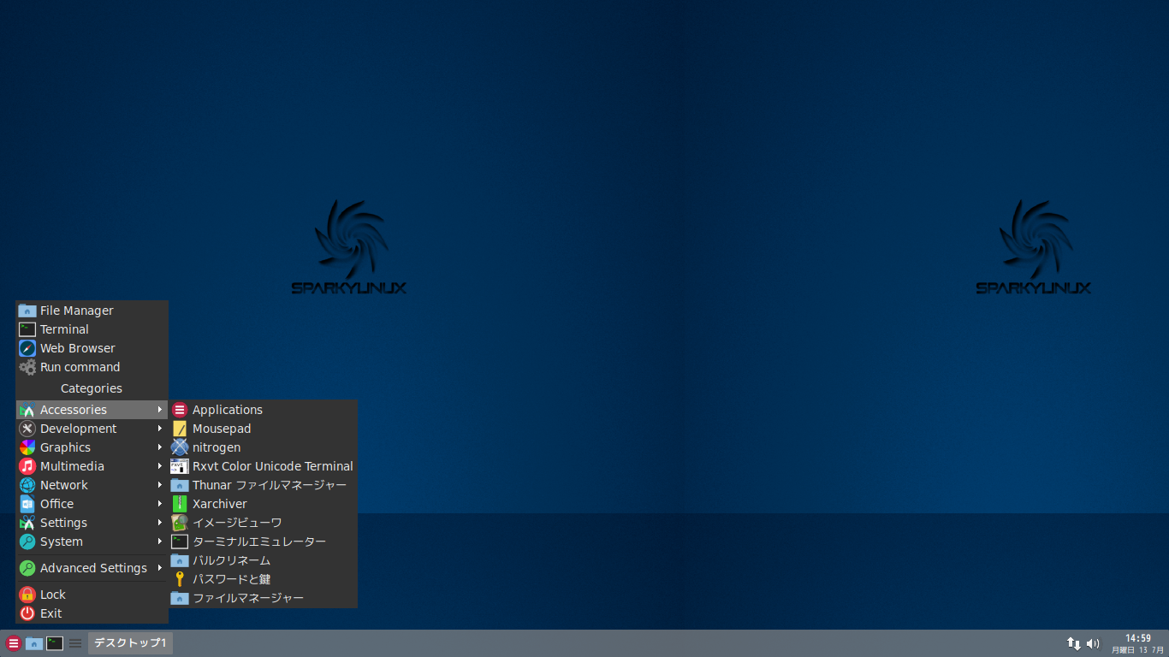Click the Office document icon
This screenshot has height=657, width=1169.
tap(27, 504)
